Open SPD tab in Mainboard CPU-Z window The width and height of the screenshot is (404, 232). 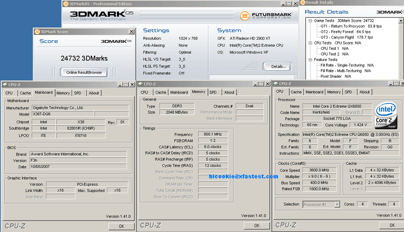[x=78, y=93]
